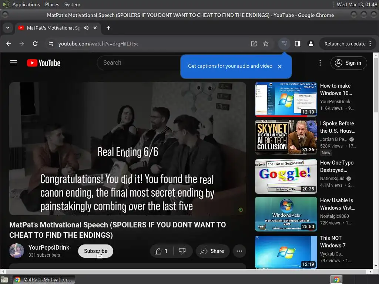The height and width of the screenshot is (284, 379).
Task: Go back with browser back arrow
Action: 9,44
